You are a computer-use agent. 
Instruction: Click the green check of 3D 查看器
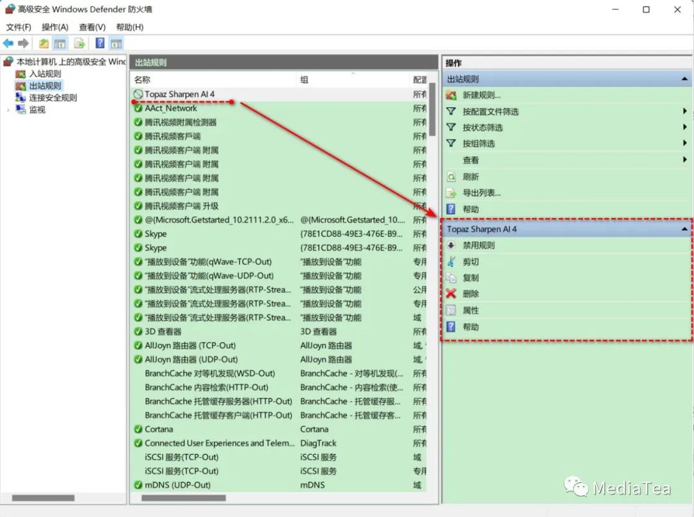(138, 331)
